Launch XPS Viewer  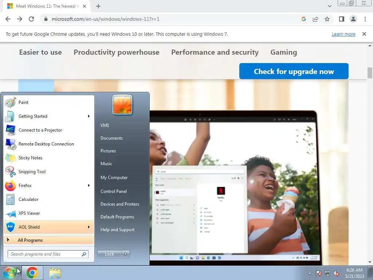[49, 213]
